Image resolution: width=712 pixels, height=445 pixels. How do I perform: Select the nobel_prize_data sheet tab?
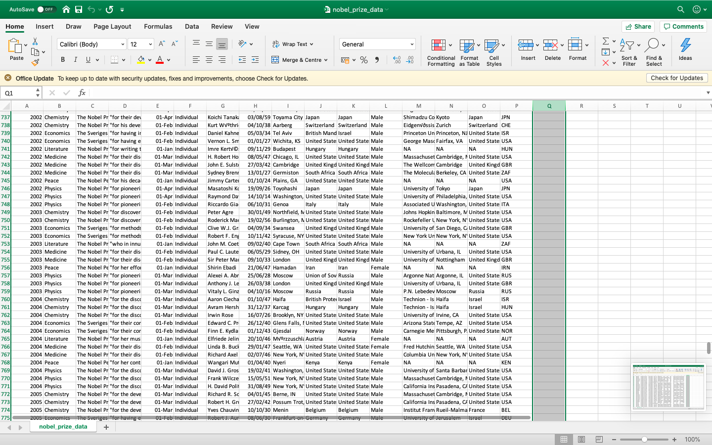tap(63, 426)
